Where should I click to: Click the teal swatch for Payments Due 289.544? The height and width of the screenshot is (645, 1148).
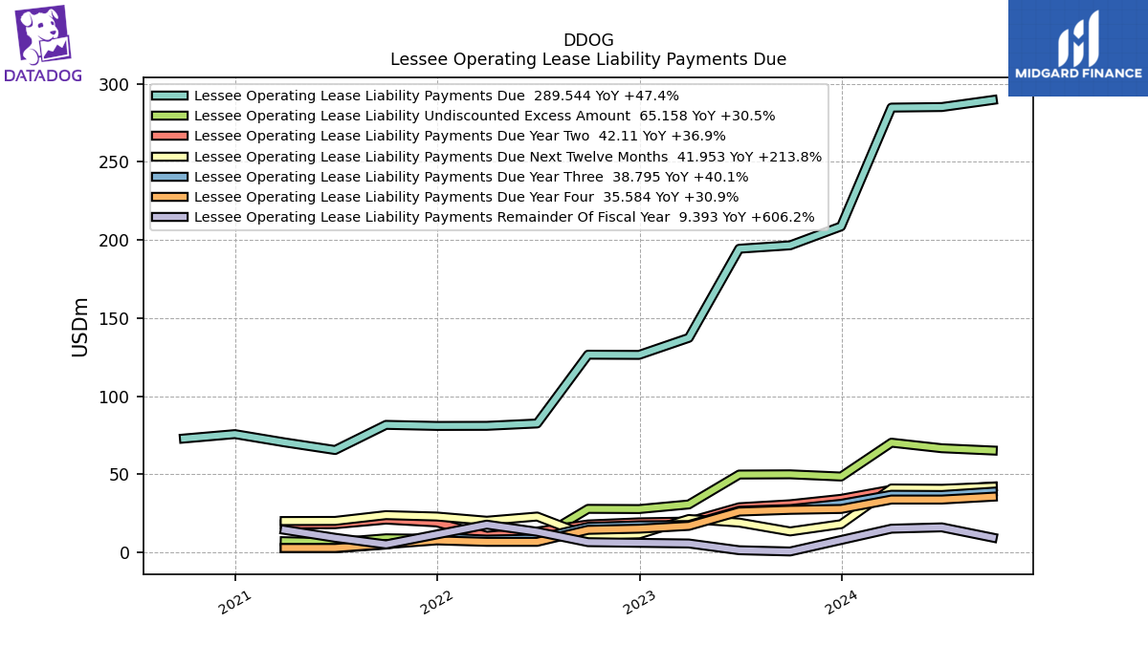pos(170,96)
